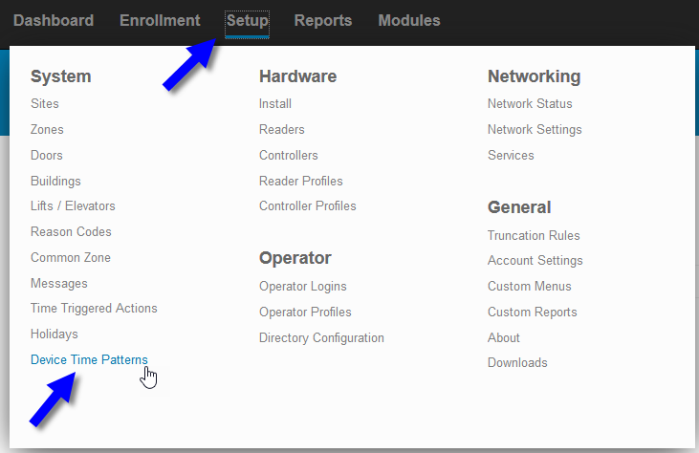The height and width of the screenshot is (453, 699).
Task: Open Truncation Rules
Action: 534,235
